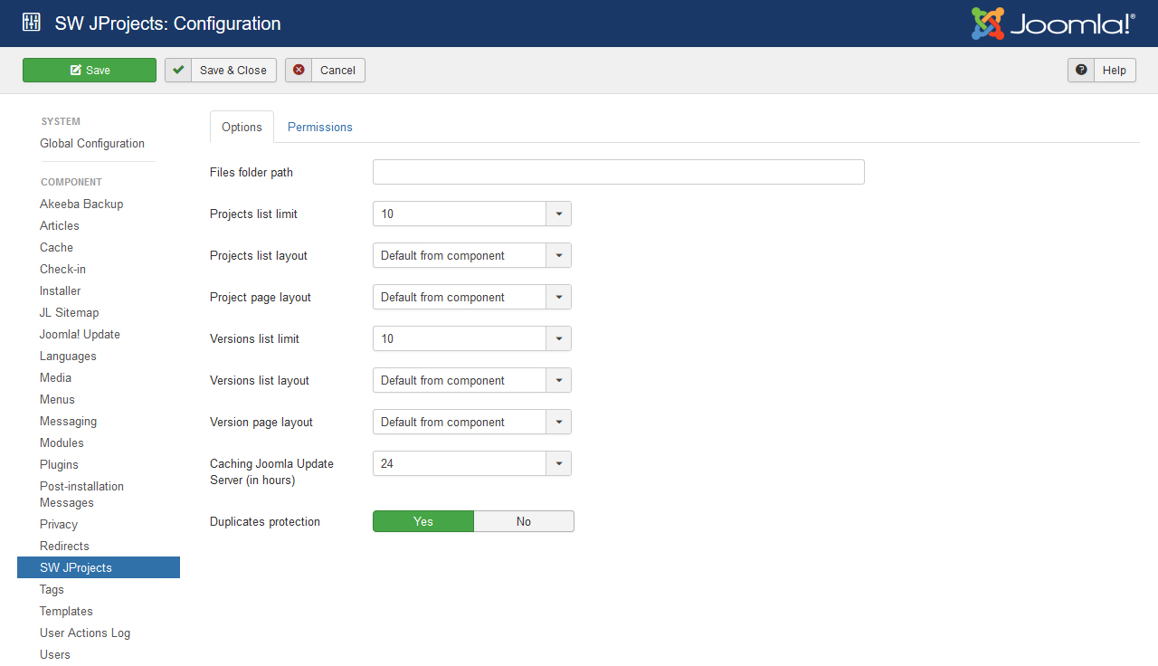Click Save & Close

[x=221, y=70]
